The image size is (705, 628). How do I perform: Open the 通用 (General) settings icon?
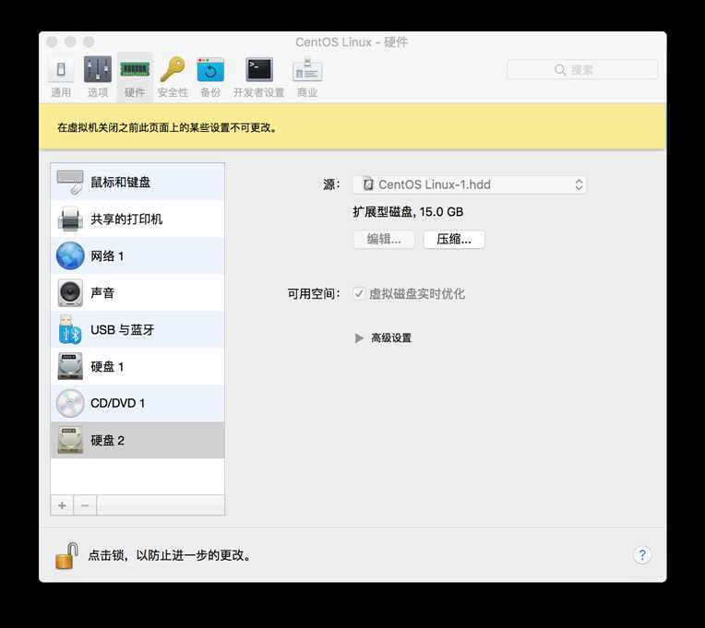click(x=61, y=70)
